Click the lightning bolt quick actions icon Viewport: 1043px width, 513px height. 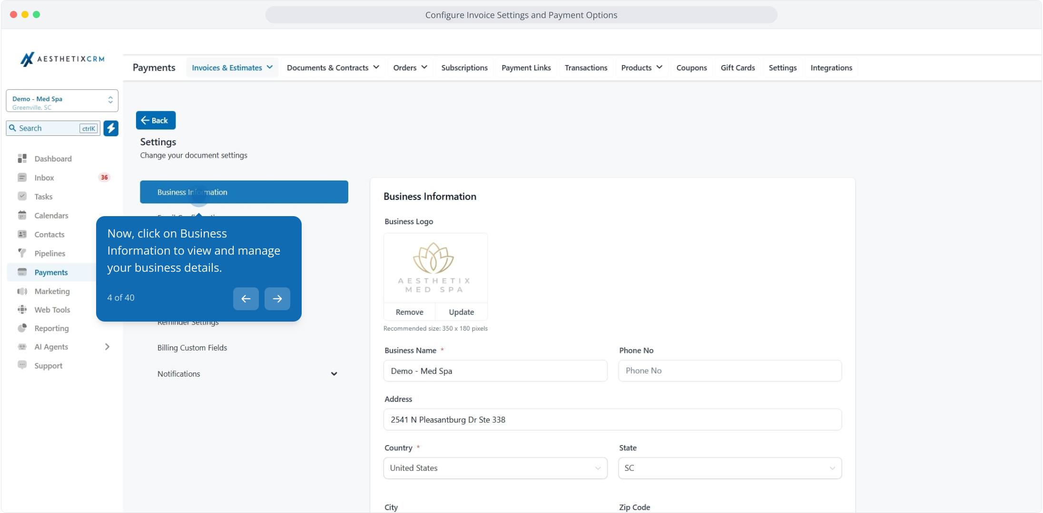pyautogui.click(x=111, y=128)
